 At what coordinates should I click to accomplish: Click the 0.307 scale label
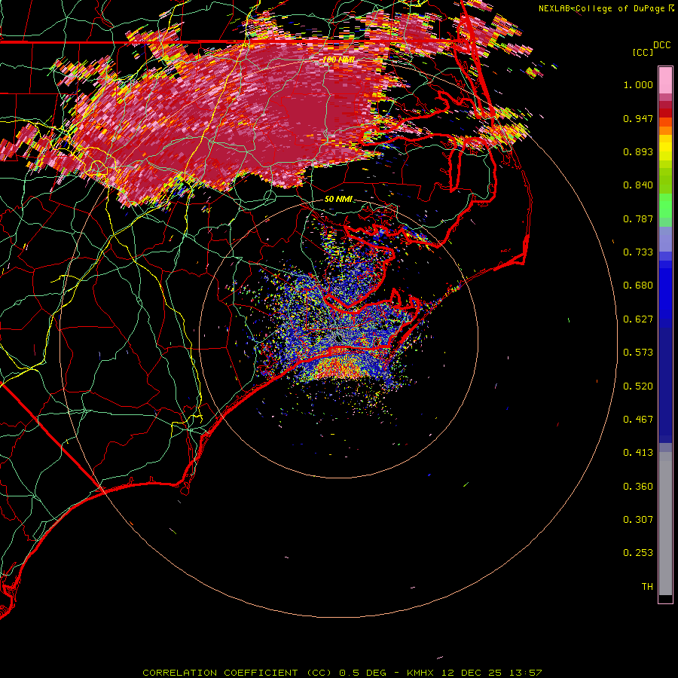coord(638,520)
